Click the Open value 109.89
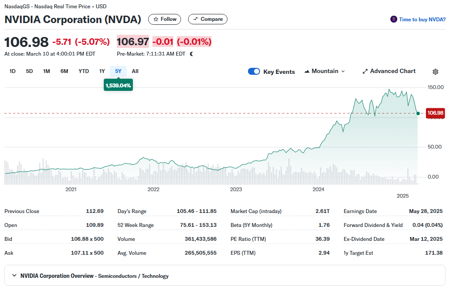This screenshot has height=290, width=452. [x=95, y=225]
